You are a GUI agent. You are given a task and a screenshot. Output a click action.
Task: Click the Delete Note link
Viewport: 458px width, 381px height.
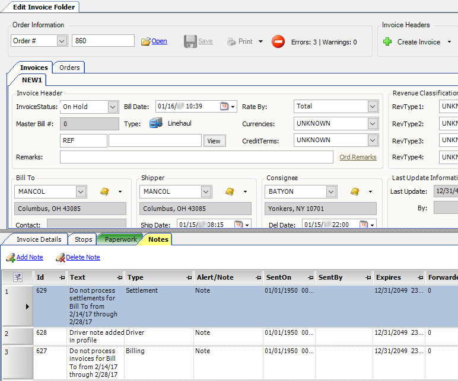coord(83,257)
